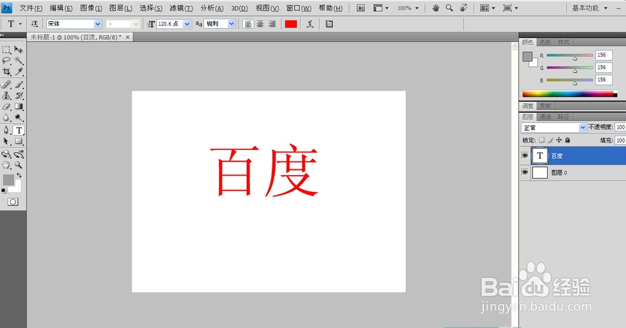Toggle lock position
Screen dimensions: 626x328
coord(559,140)
